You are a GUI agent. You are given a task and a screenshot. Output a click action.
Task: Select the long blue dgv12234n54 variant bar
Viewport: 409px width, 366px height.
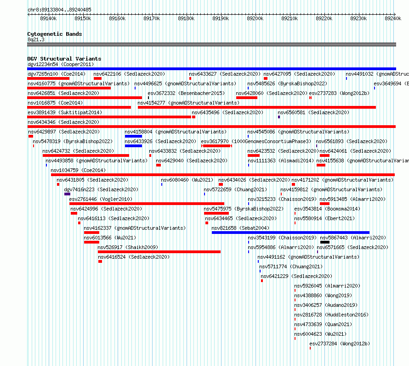pos(211,69)
